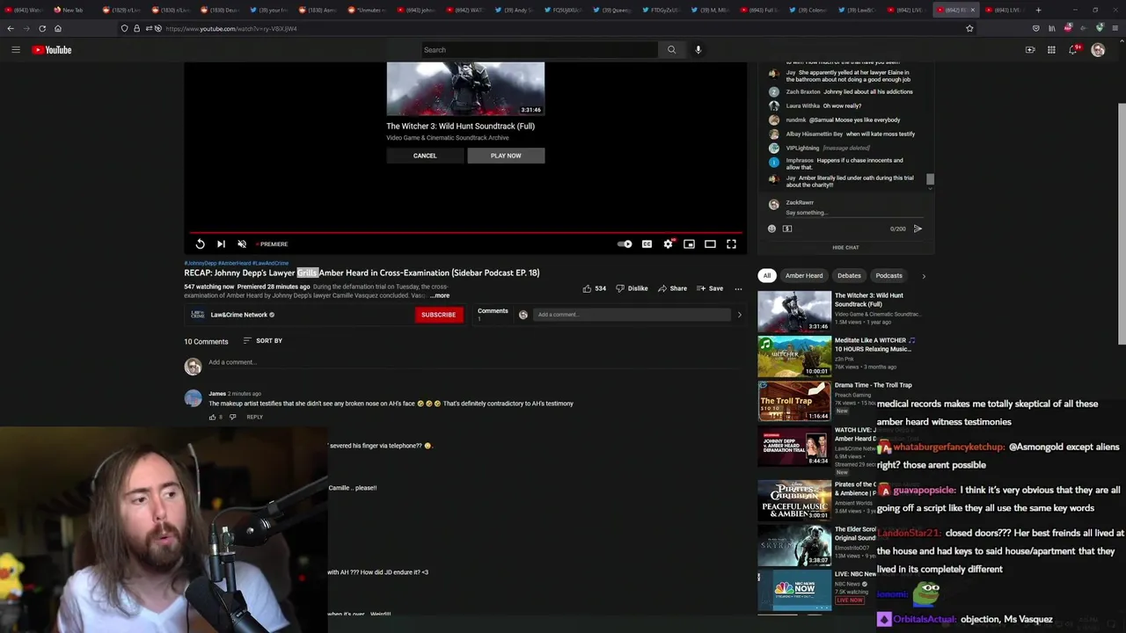The image size is (1126, 633).
Task: Open player settings gear
Action: (x=668, y=244)
